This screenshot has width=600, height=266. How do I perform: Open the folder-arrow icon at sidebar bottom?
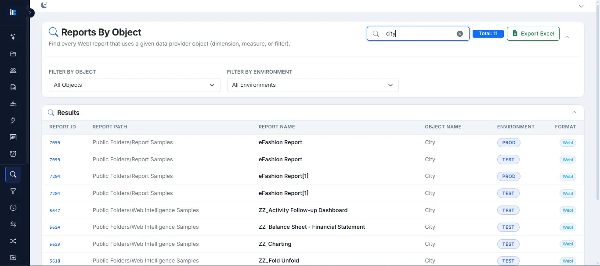pyautogui.click(x=13, y=258)
